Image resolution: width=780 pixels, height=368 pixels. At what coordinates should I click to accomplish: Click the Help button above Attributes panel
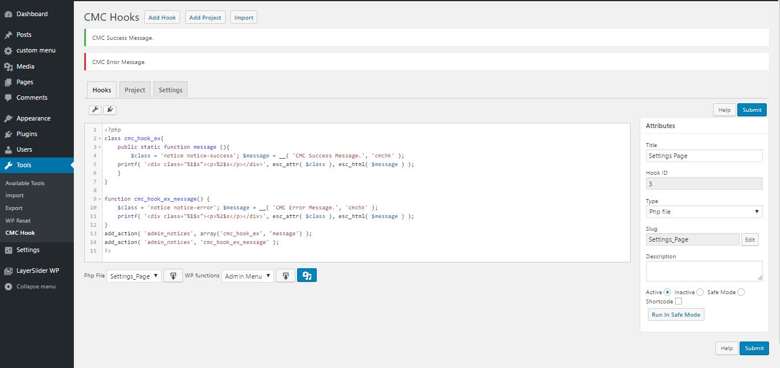point(725,110)
